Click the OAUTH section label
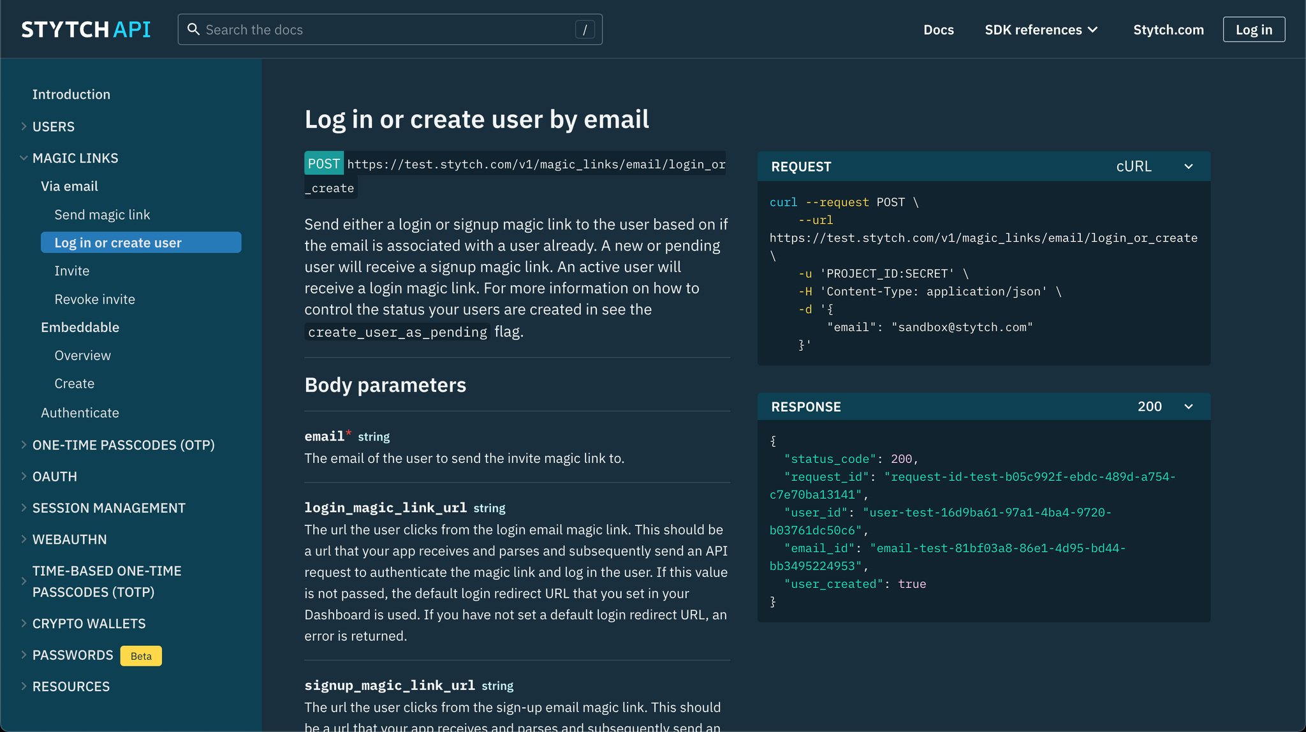Screen dimensions: 1306x732 55,476
